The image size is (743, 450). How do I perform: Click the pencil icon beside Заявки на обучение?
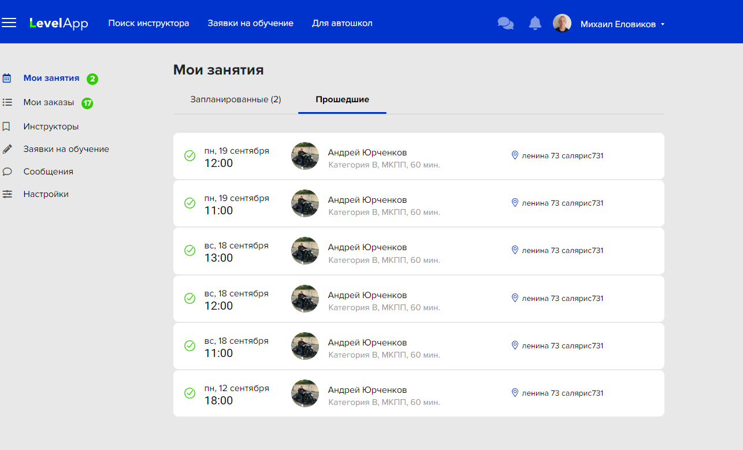click(x=7, y=149)
